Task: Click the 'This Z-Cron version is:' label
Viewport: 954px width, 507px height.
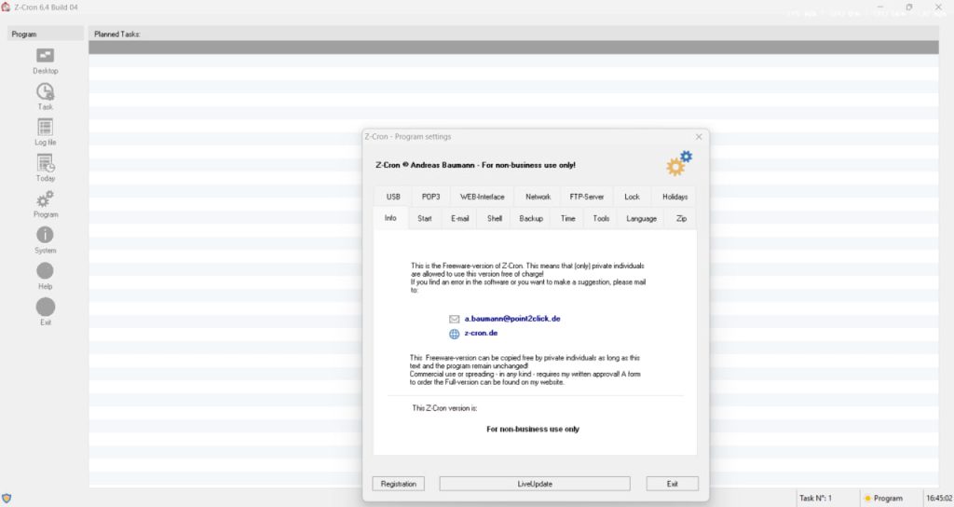Action: click(x=444, y=408)
